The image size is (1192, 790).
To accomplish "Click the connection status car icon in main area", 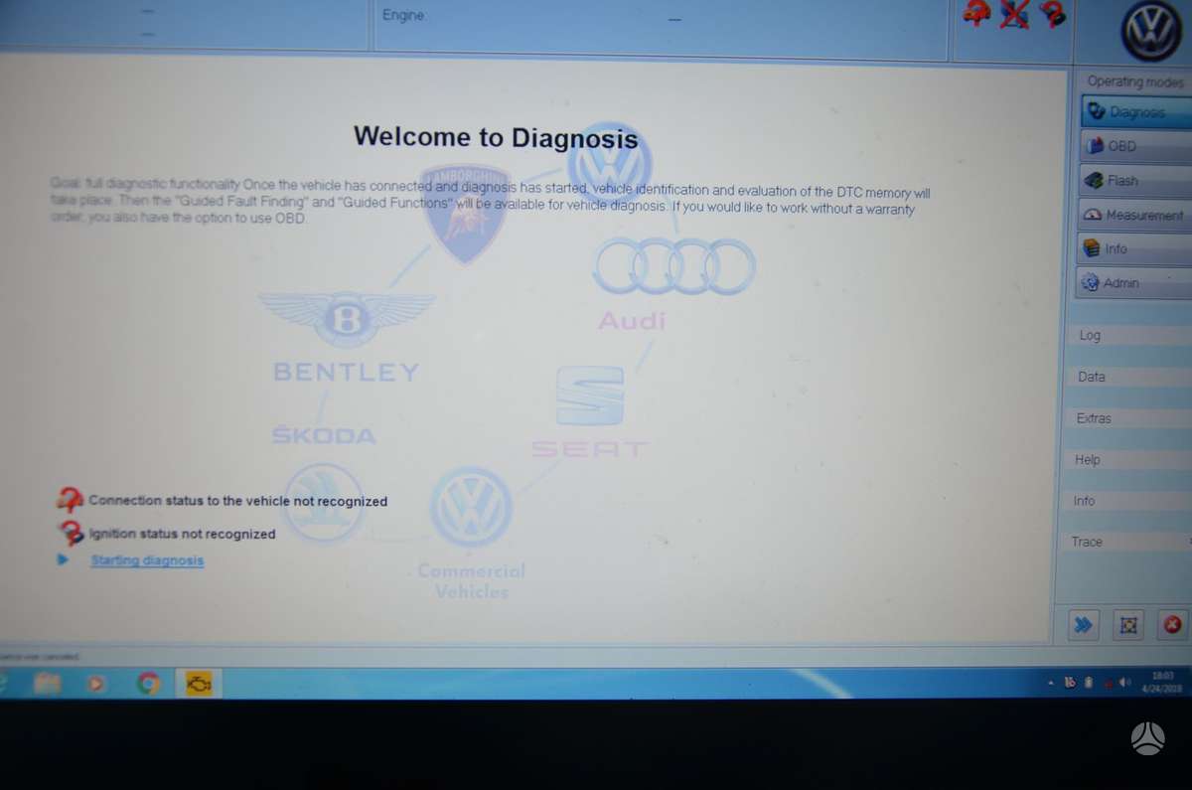I will tap(70, 500).
